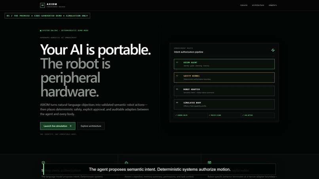Go to the Architecture nav link
Viewport: 319px width, 179px height.
click(258, 5)
